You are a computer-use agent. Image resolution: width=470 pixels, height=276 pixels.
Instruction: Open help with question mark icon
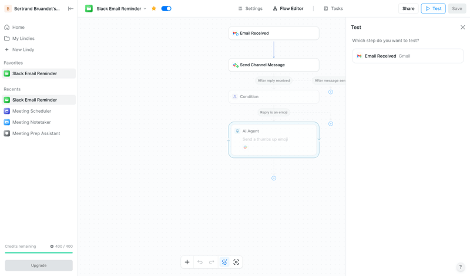461,267
